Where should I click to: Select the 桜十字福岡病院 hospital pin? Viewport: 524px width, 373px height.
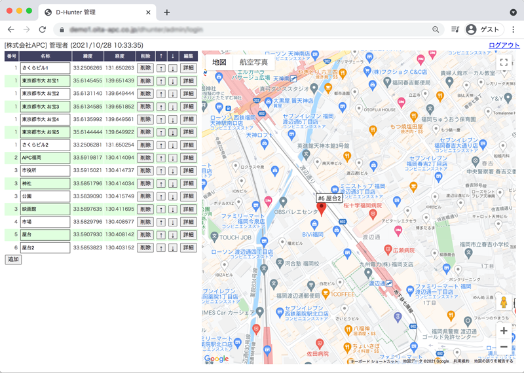click(373, 214)
